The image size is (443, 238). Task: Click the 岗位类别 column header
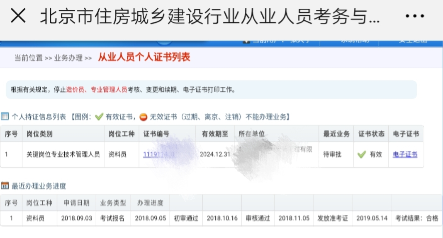(x=39, y=134)
